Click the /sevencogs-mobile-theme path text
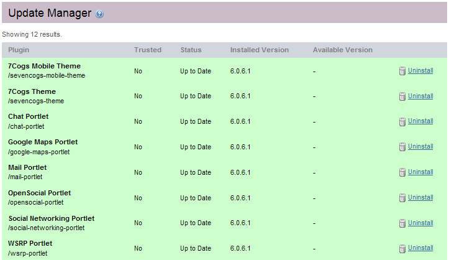Image resolution: width=449 pixels, height=260 pixels. [x=47, y=75]
